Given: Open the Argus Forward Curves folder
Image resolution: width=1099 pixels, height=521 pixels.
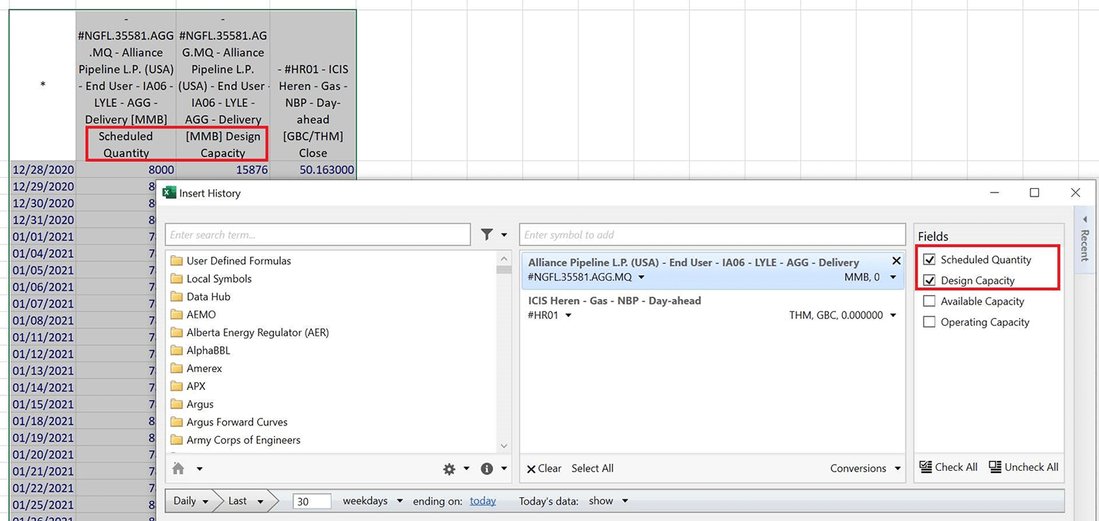Looking at the screenshot, I should (x=228, y=422).
